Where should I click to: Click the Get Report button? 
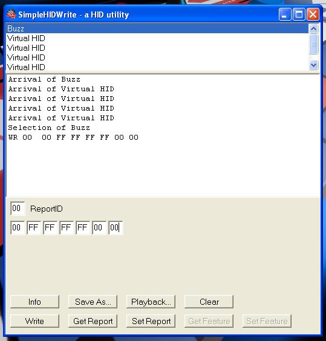pyautogui.click(x=93, y=321)
